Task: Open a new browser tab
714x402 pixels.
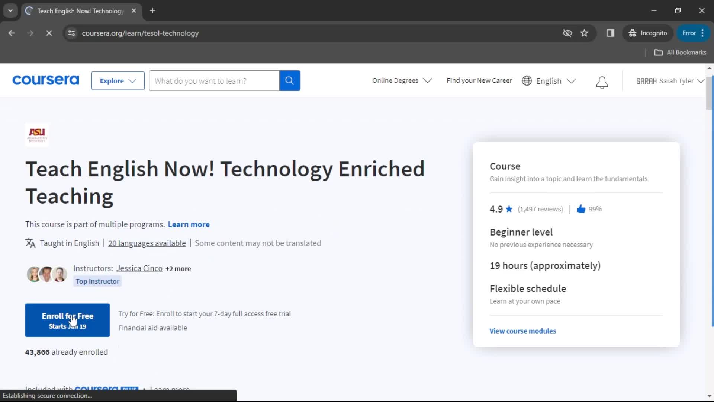Action: click(x=152, y=11)
